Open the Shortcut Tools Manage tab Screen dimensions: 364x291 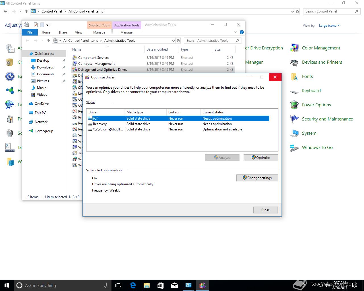click(99, 32)
